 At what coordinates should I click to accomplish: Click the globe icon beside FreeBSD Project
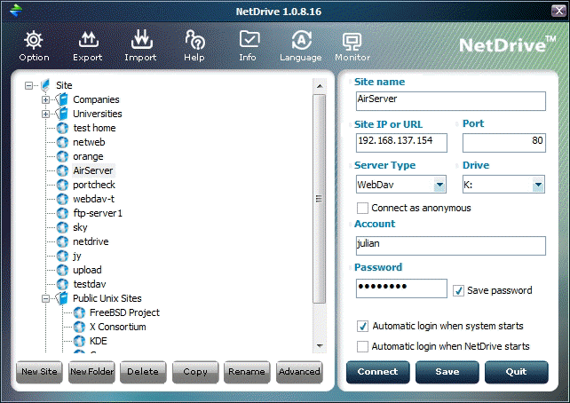click(x=79, y=312)
